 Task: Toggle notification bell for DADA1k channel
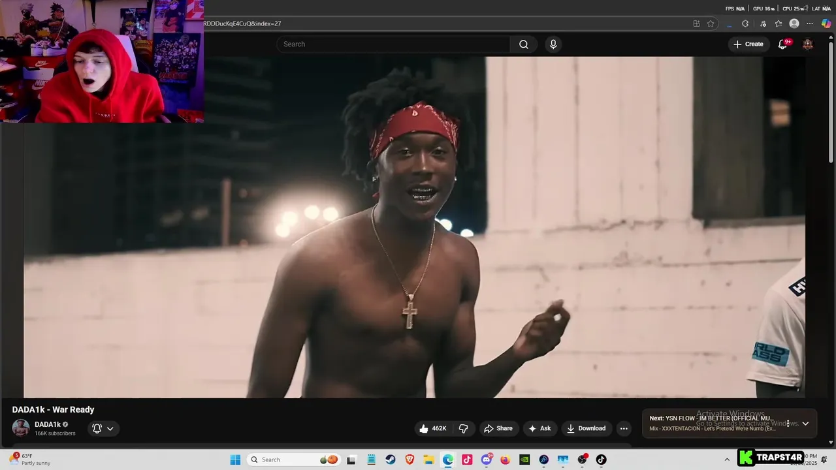tap(97, 428)
